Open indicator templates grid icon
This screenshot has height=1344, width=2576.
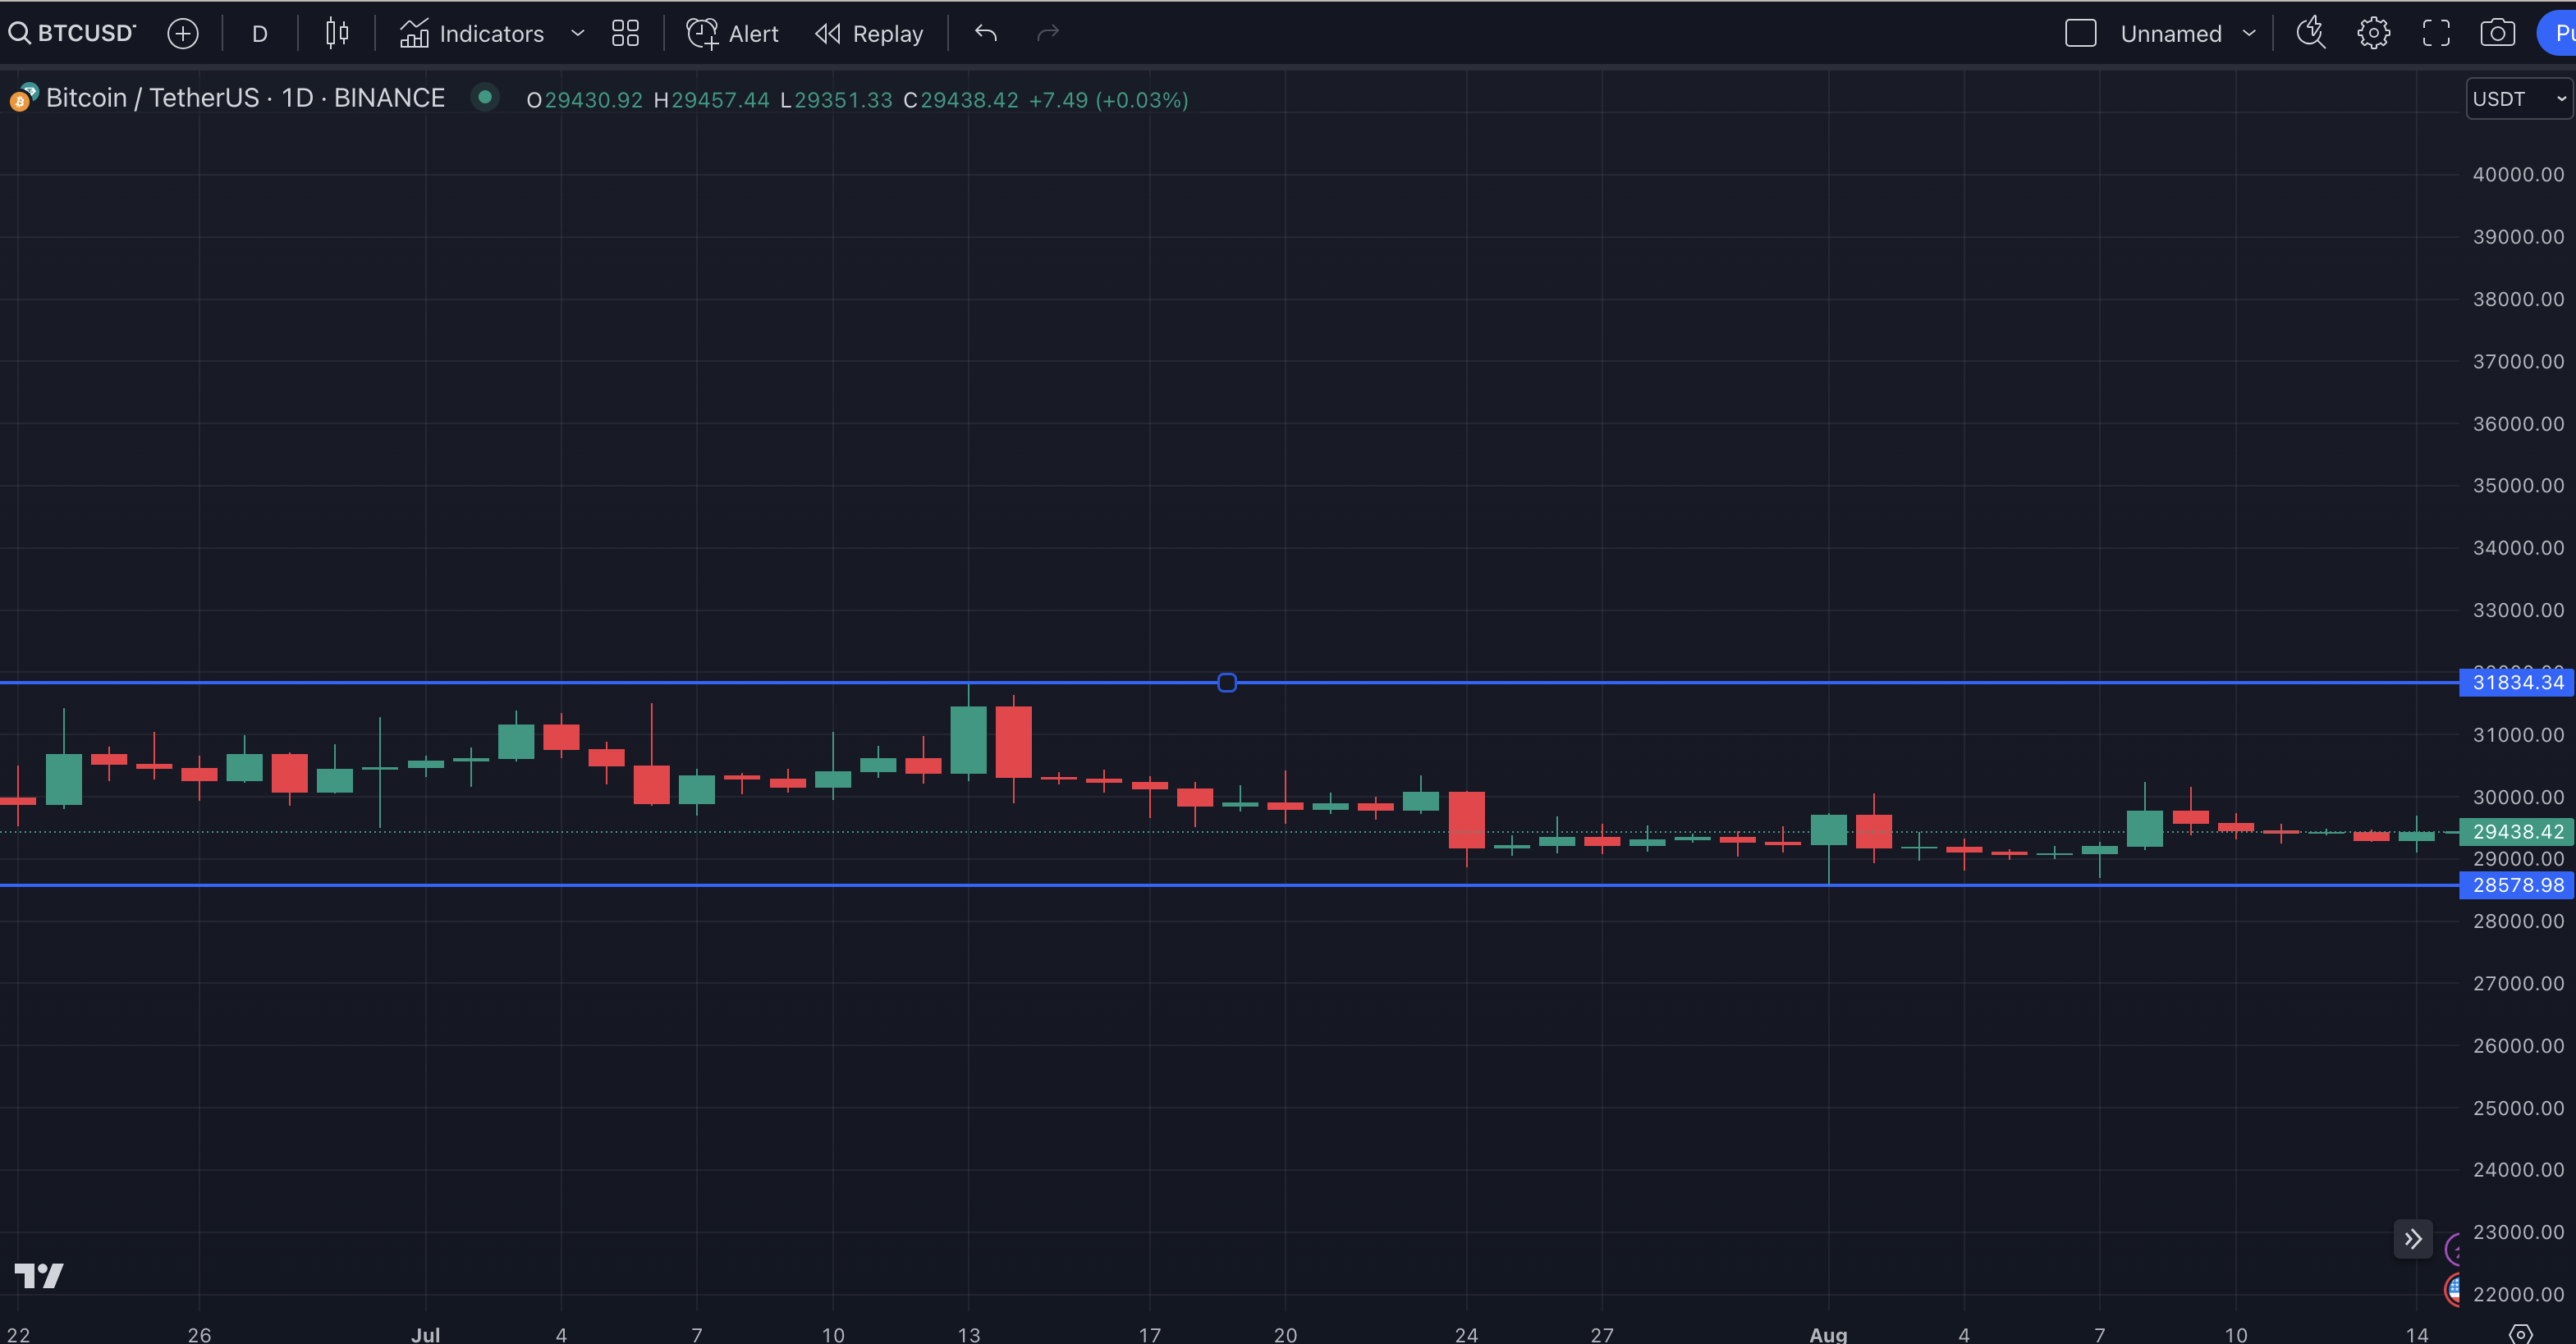click(x=625, y=34)
